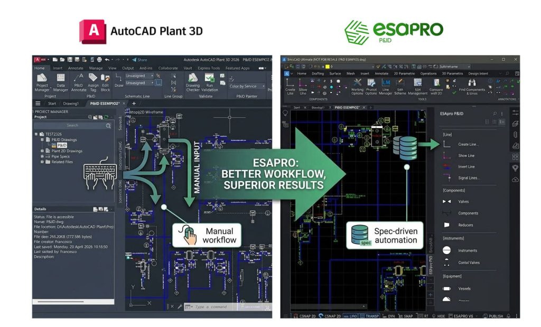The width and height of the screenshot is (541, 327).
Task: Toggle DYN in the BricsCAD status bar
Action: point(388,316)
